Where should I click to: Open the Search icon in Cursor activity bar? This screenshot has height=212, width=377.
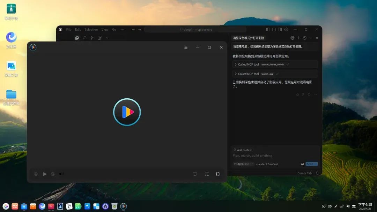(x=84, y=38)
